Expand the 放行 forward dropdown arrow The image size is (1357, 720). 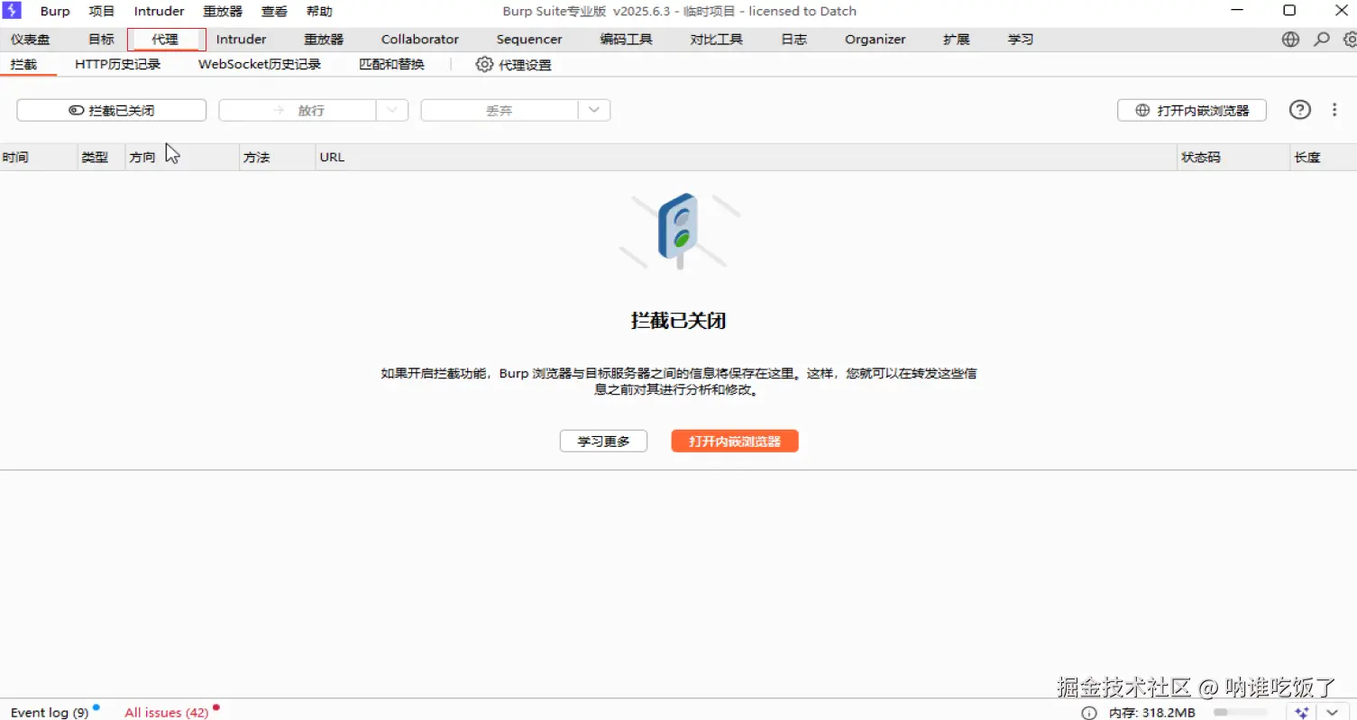click(x=392, y=110)
